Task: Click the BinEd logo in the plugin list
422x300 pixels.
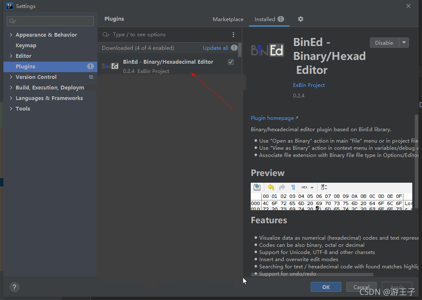Action: (x=110, y=66)
